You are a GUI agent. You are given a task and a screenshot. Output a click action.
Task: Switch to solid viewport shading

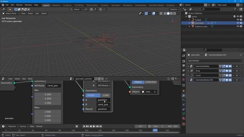pos(168,14)
